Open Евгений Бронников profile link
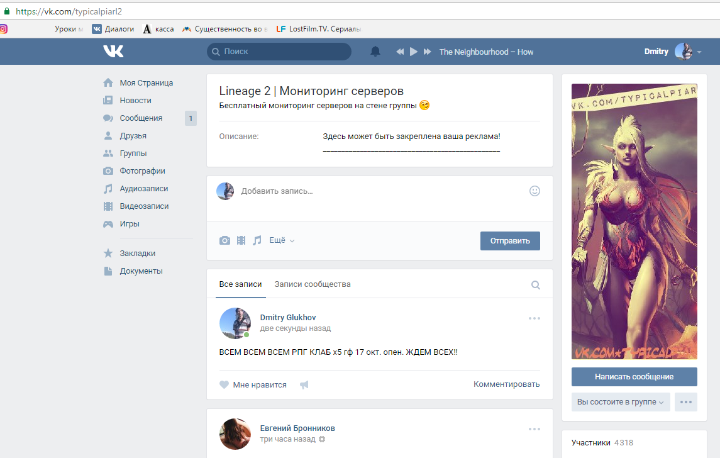 pos(297,428)
